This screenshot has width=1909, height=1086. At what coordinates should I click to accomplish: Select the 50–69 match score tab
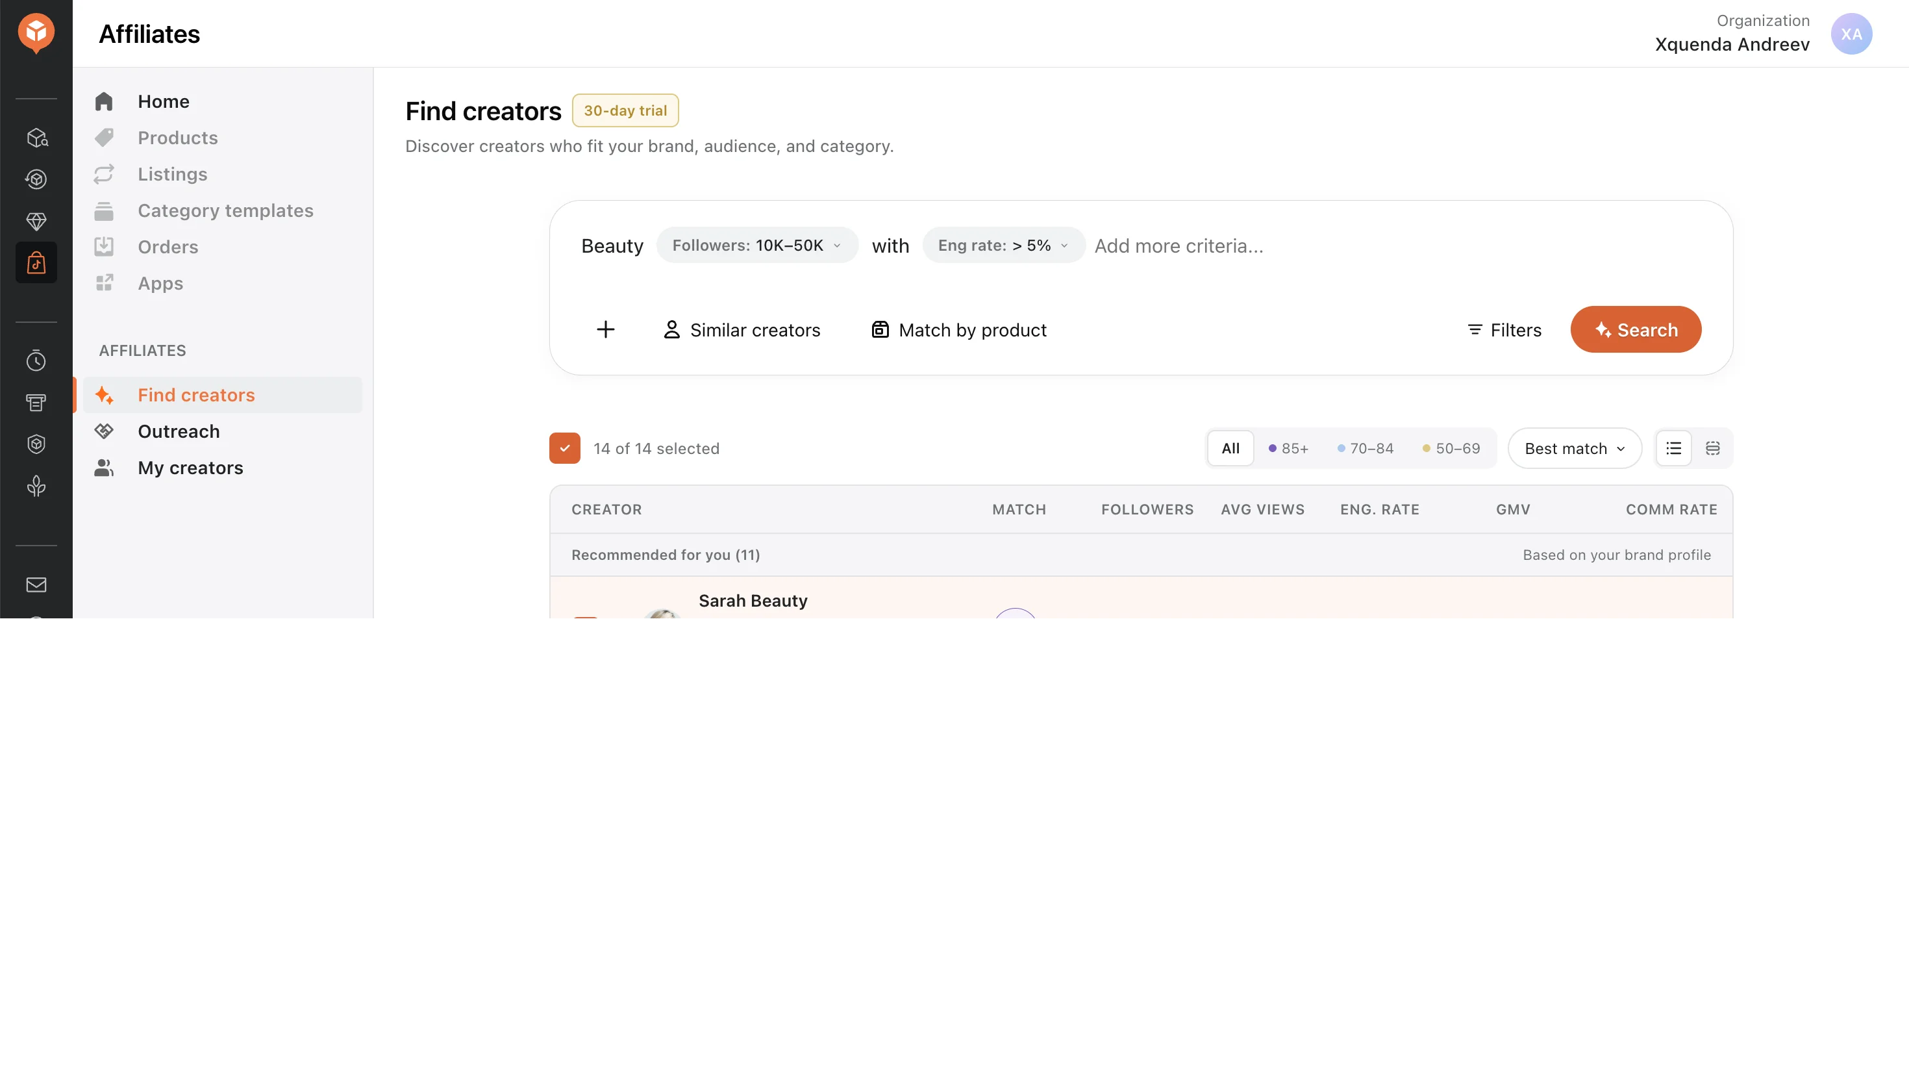1451,448
